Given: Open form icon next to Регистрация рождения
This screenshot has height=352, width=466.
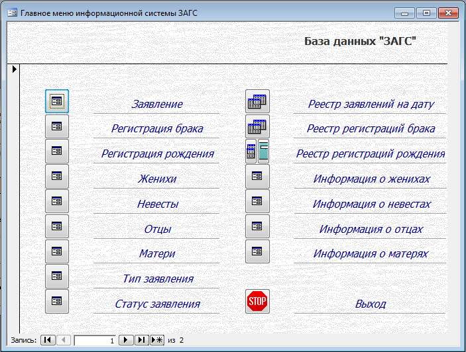Looking at the screenshot, I should 57,152.
